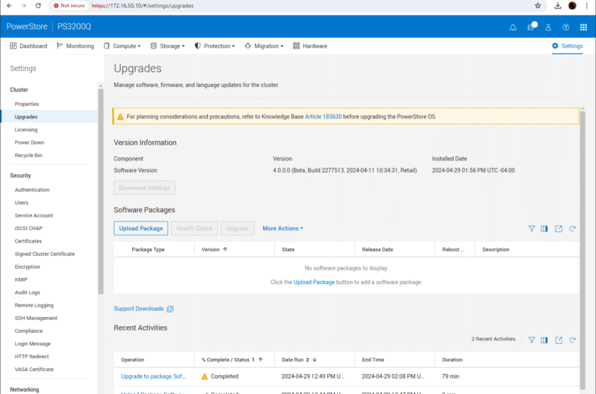Click the settings sidebar scrollbar

[x=101, y=190]
